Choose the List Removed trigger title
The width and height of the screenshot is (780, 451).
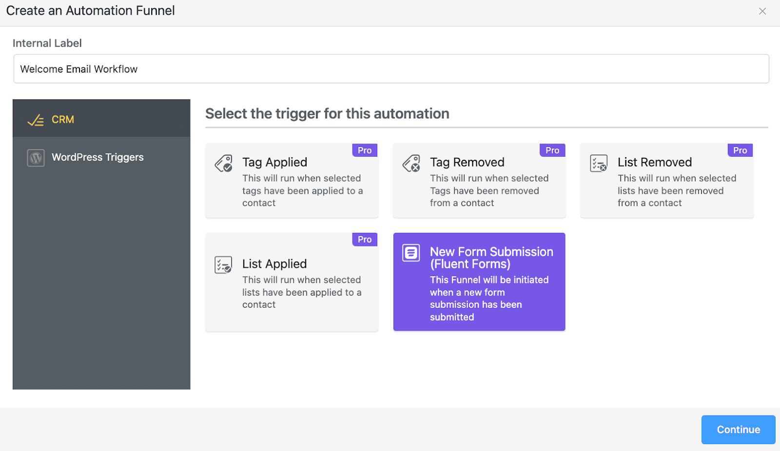point(655,162)
